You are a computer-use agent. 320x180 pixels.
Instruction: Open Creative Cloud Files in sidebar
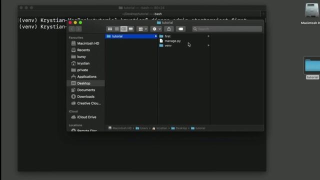pyautogui.click(x=86, y=103)
